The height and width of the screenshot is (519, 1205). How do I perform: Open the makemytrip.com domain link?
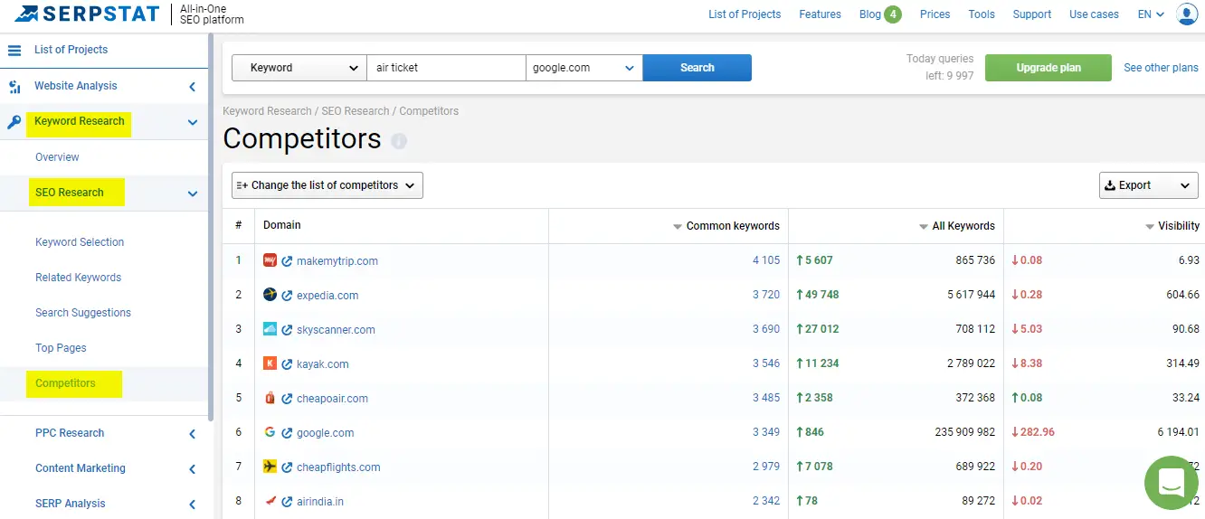point(337,261)
